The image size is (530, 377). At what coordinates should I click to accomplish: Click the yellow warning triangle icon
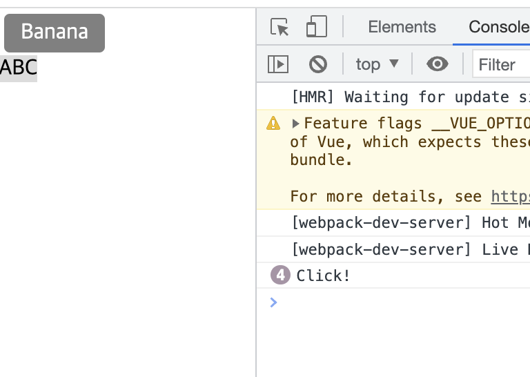273,123
